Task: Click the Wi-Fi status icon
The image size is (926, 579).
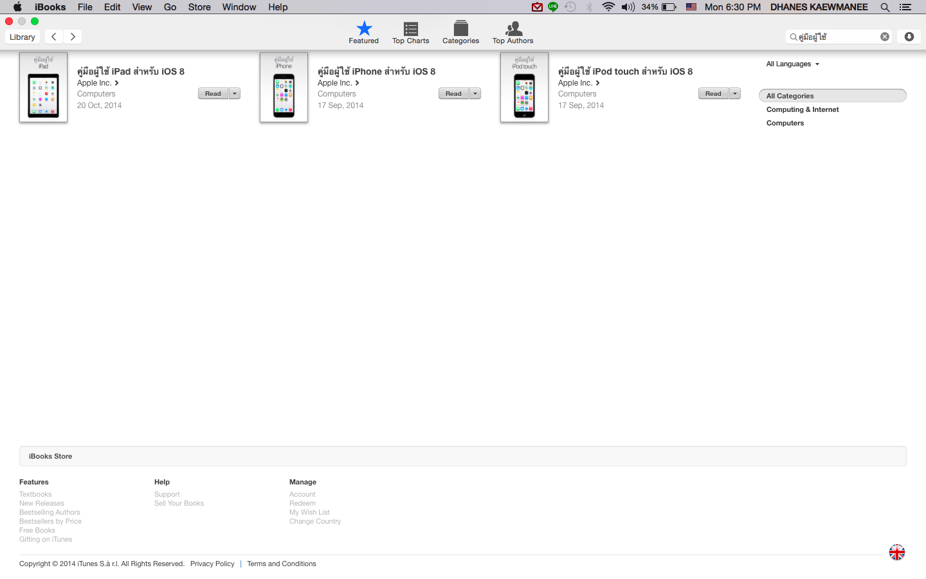Action: (608, 7)
